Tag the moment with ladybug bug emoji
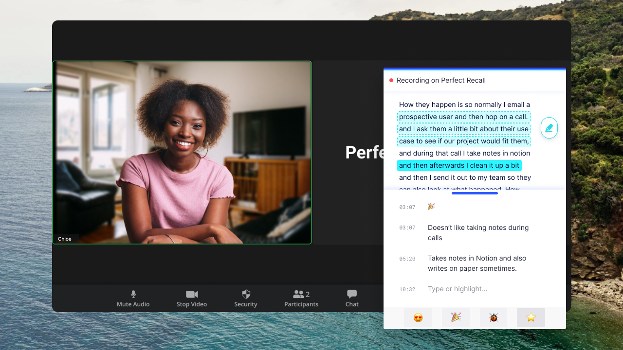 (494, 318)
